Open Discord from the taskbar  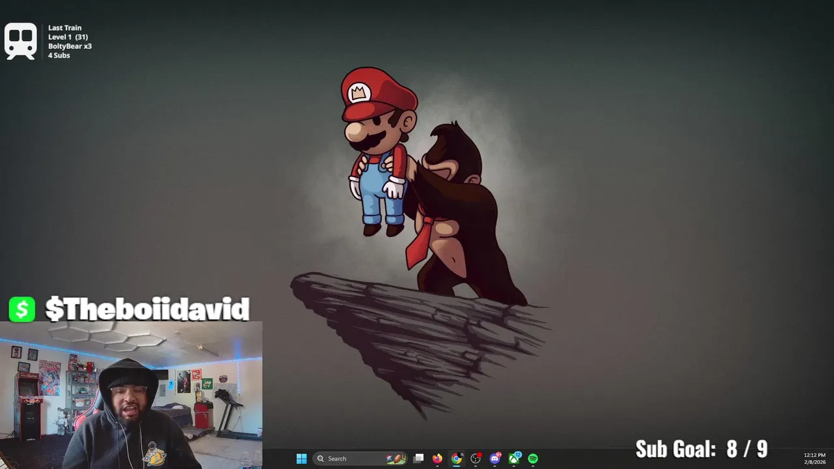click(x=495, y=459)
